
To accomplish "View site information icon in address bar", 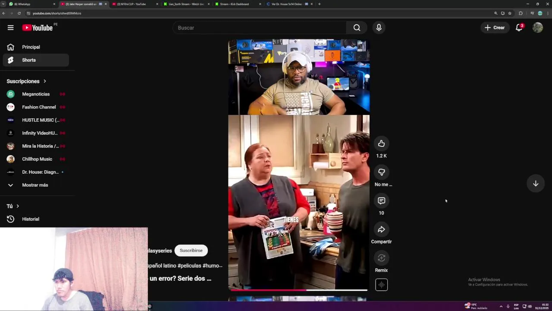I will point(28,13).
